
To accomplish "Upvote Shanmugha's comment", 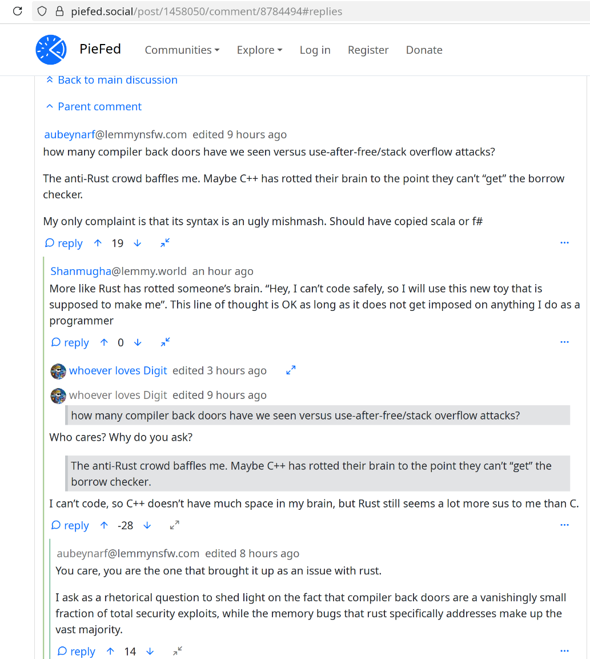I will [104, 342].
